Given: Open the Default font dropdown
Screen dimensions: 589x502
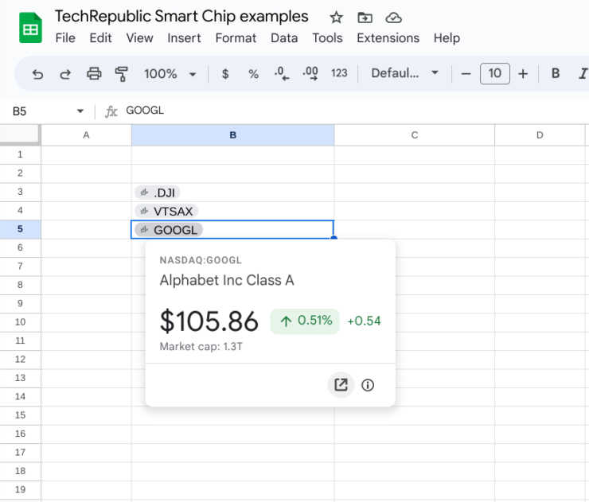Looking at the screenshot, I should point(404,74).
